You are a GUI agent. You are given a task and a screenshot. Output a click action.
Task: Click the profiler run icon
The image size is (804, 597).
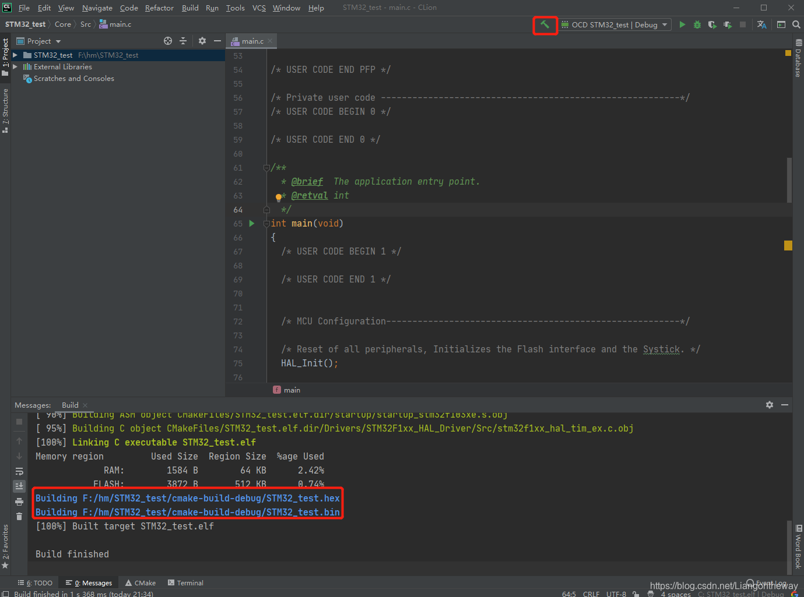tap(727, 24)
